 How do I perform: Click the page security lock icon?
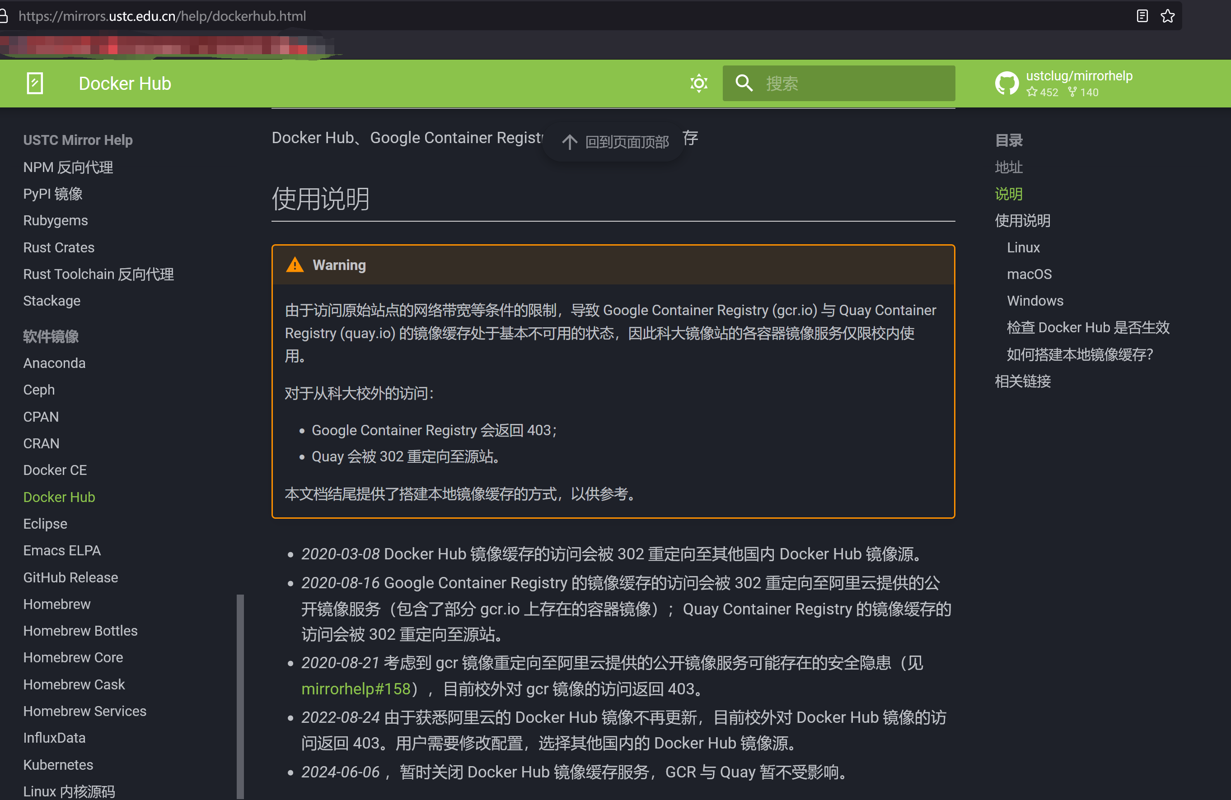tap(4, 16)
